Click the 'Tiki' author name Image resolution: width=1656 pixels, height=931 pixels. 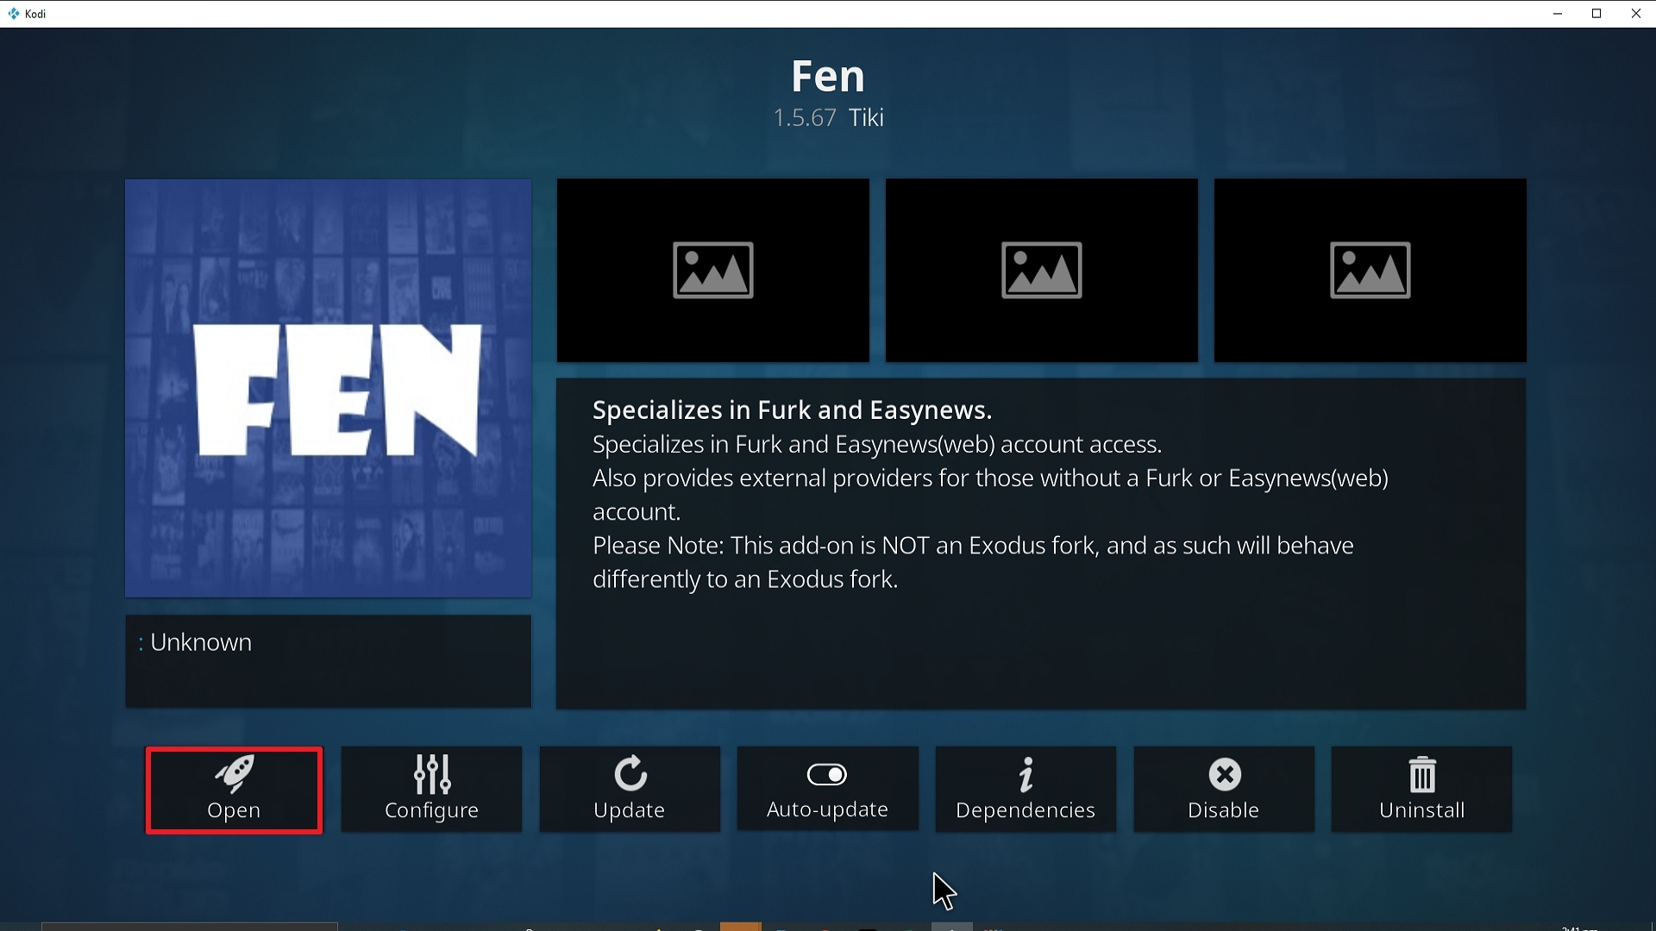pyautogui.click(x=866, y=118)
